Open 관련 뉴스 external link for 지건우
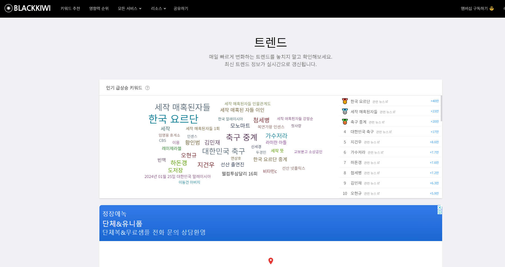Screen dimensions: 505x267 coord(372,142)
